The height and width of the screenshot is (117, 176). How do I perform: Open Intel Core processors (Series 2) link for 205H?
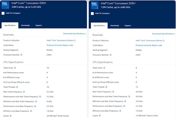tap(150, 41)
